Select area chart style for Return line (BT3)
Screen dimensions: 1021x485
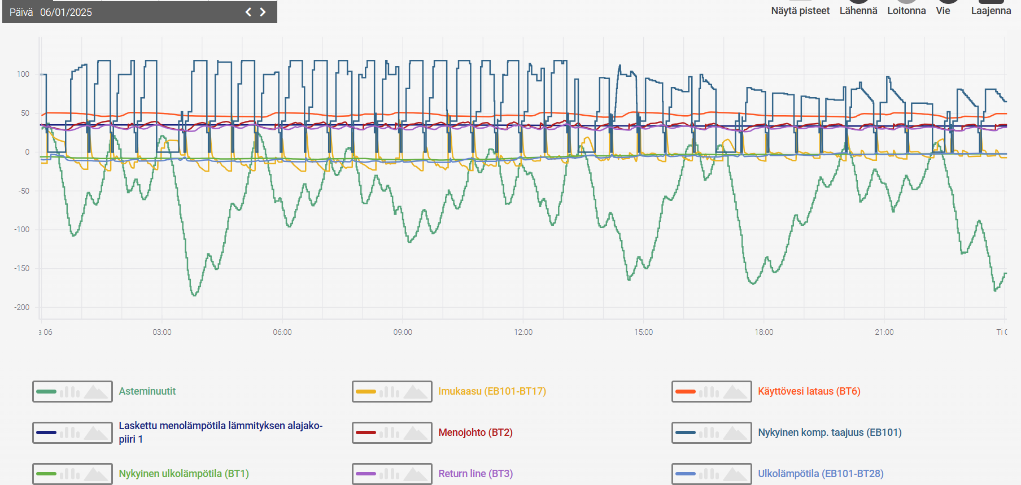coord(415,474)
